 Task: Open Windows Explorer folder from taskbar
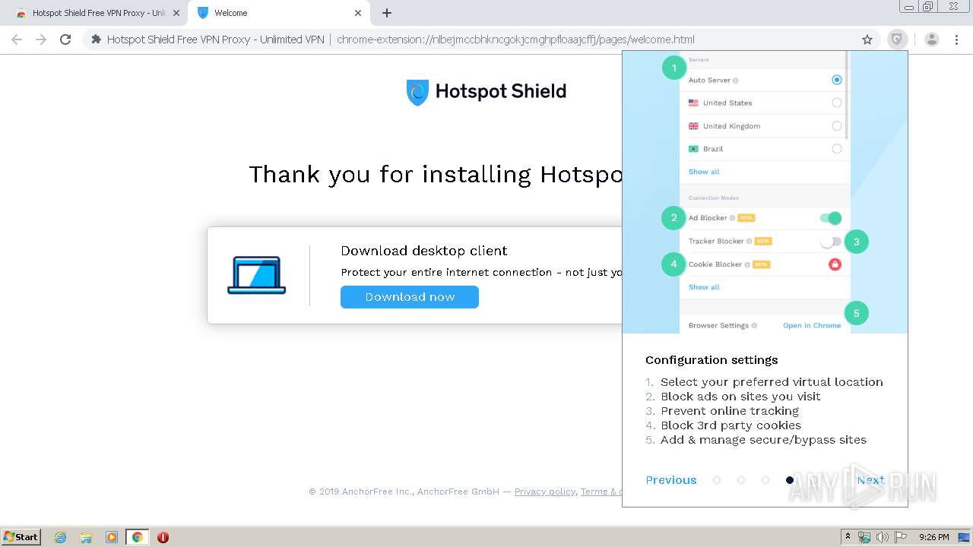click(x=86, y=537)
